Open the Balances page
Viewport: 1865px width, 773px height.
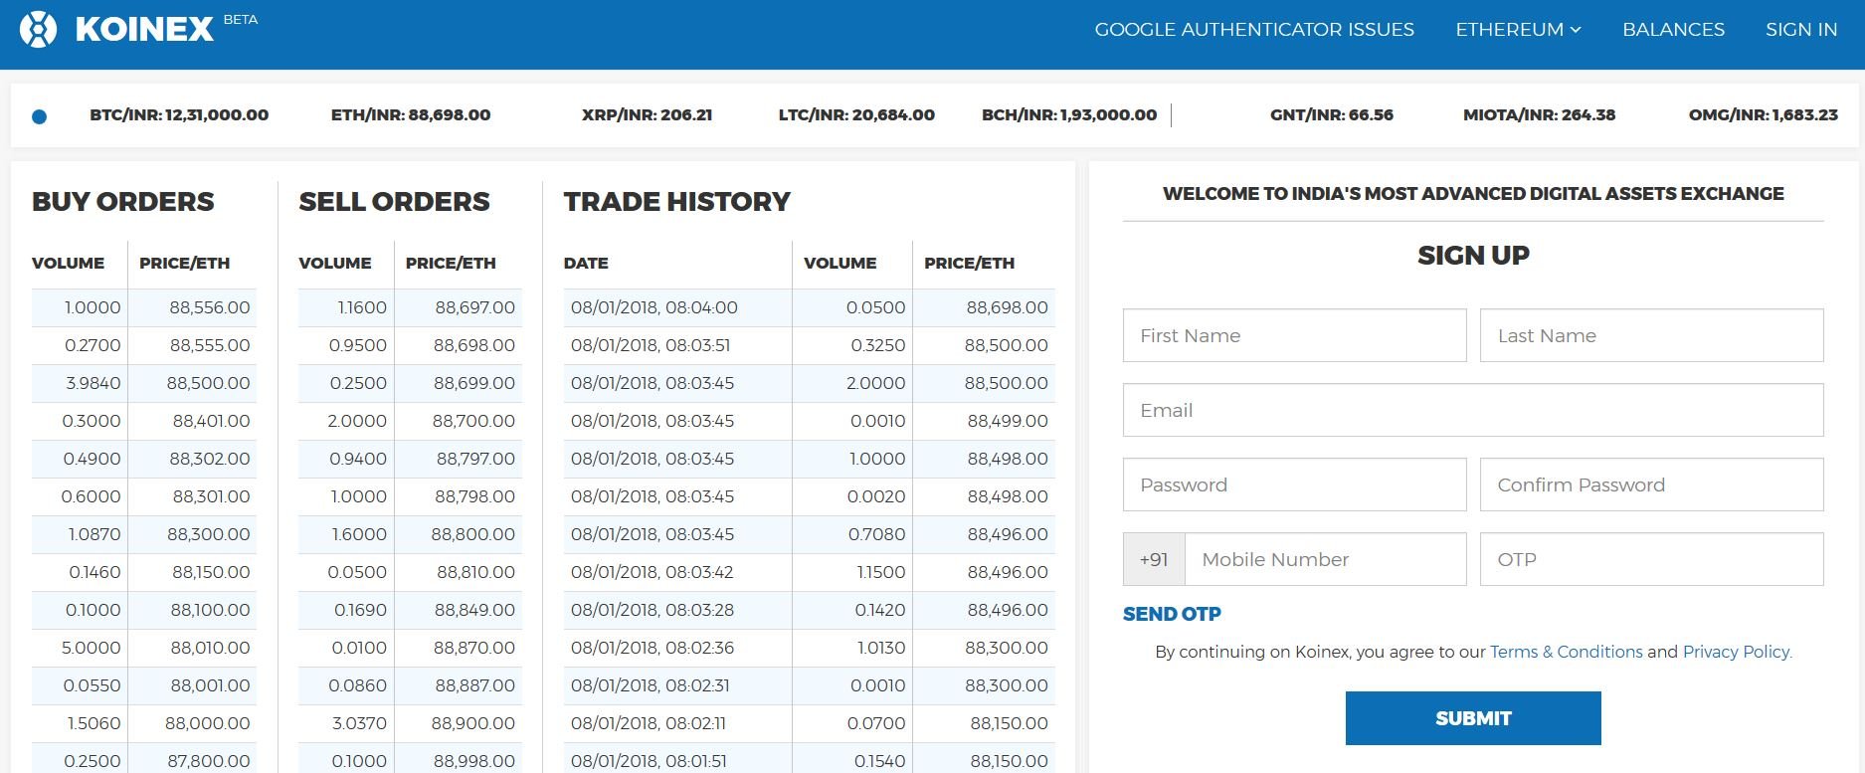1673,30
